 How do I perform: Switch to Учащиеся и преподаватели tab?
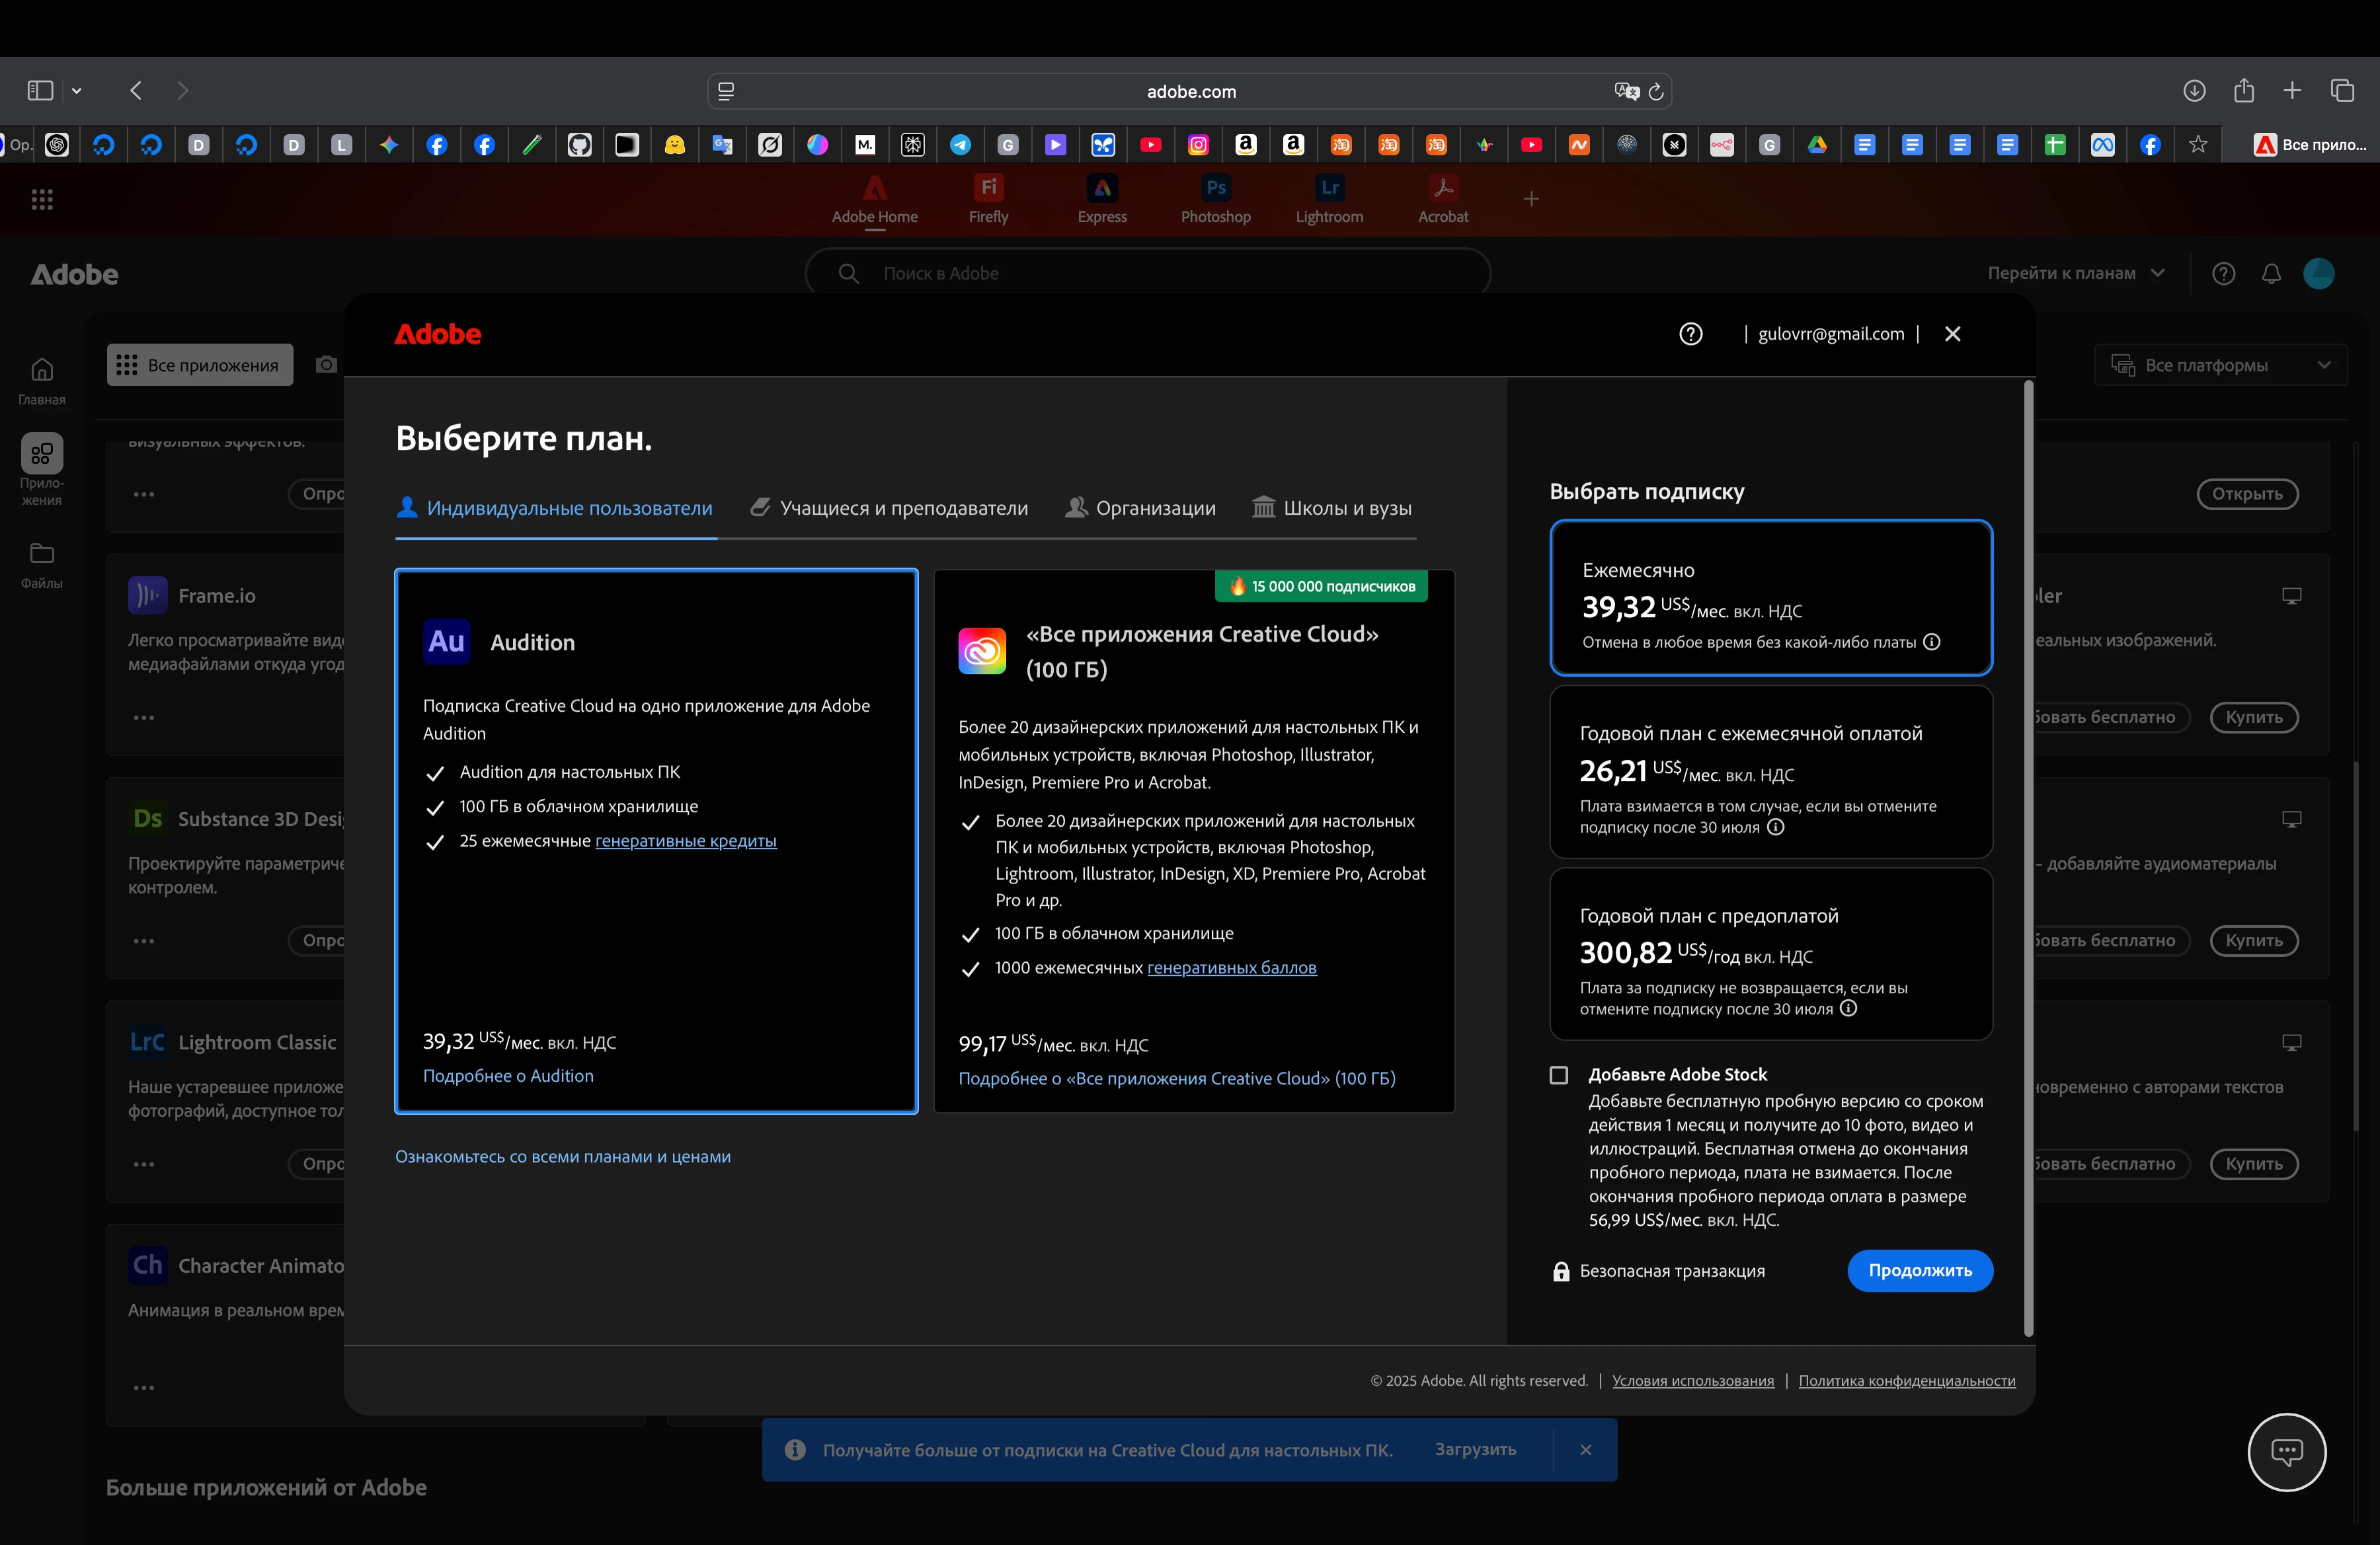[889, 509]
